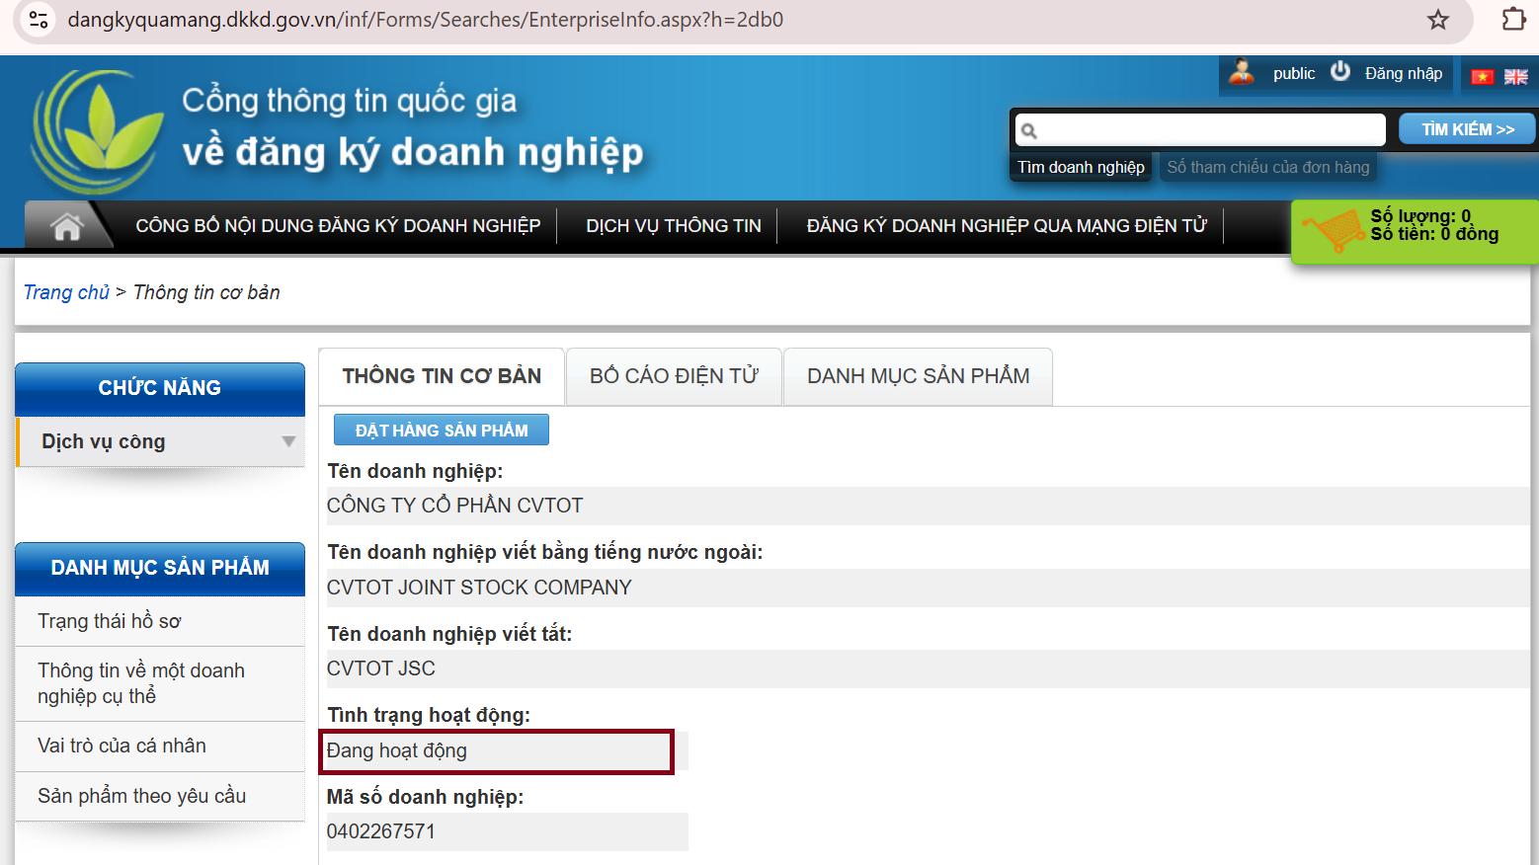Click the ĐẶT HÀNG SẢN PHẨM button
1539x865 pixels.
click(x=442, y=431)
